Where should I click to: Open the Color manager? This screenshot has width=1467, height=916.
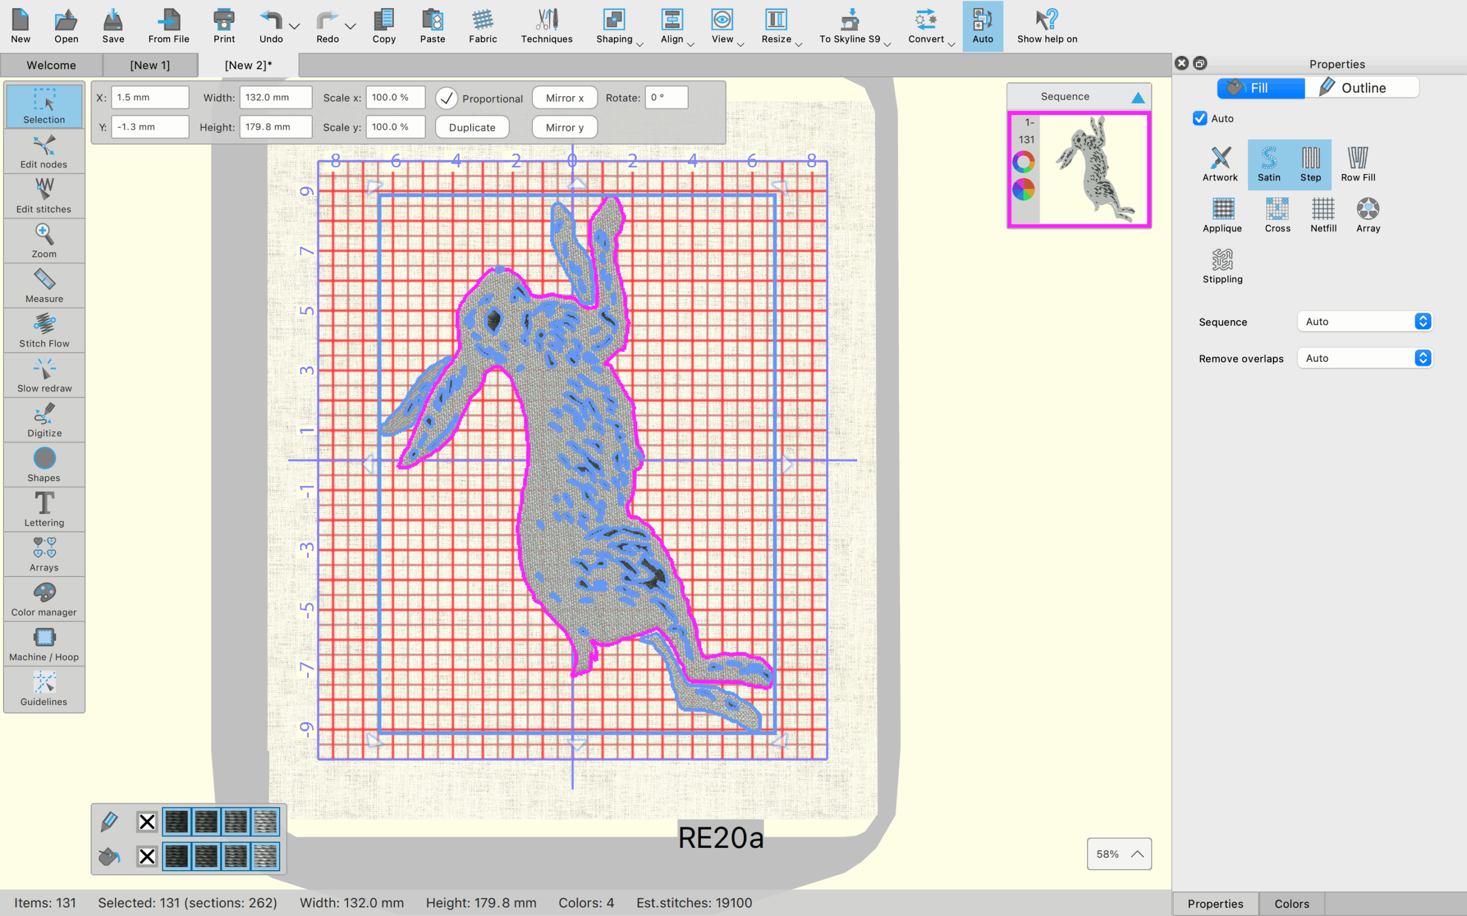point(44,599)
